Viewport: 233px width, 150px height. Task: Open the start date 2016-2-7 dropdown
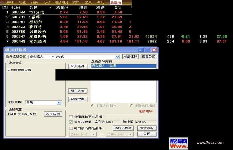point(94,134)
